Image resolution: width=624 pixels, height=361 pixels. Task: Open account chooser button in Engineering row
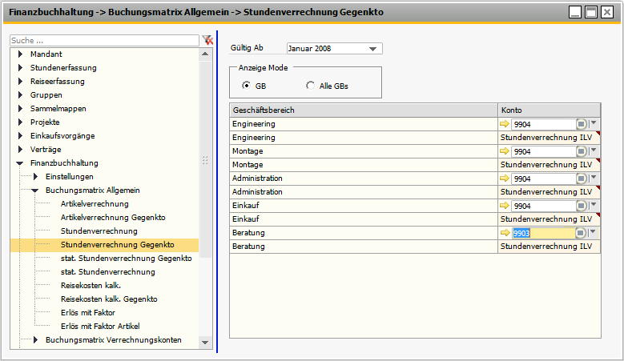click(582, 124)
